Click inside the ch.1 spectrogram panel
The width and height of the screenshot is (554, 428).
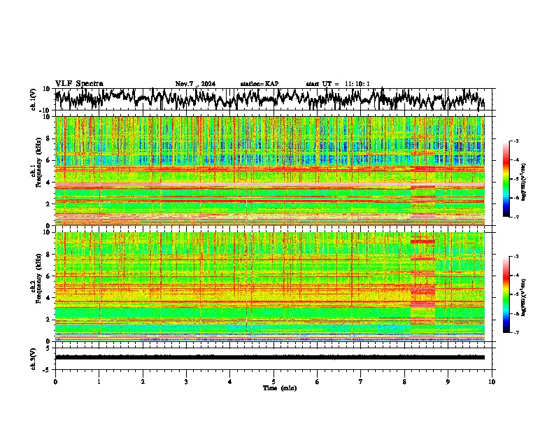[270, 171]
